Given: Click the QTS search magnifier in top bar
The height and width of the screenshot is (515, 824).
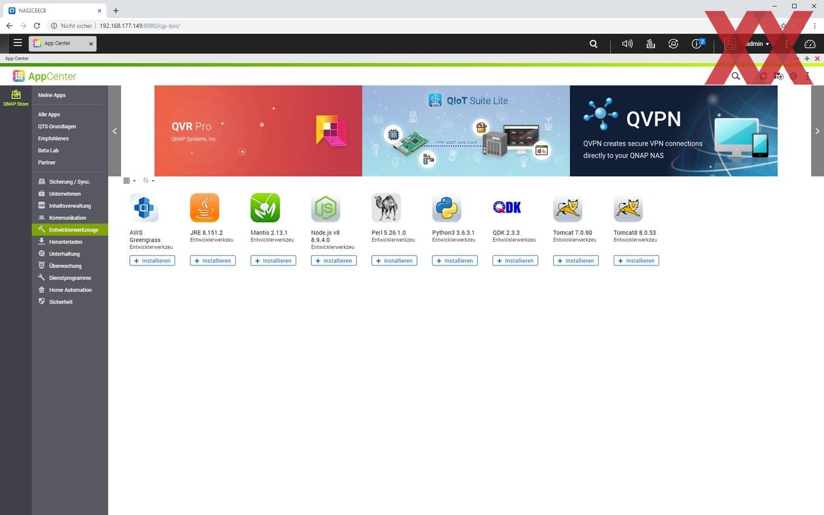Looking at the screenshot, I should pos(594,44).
